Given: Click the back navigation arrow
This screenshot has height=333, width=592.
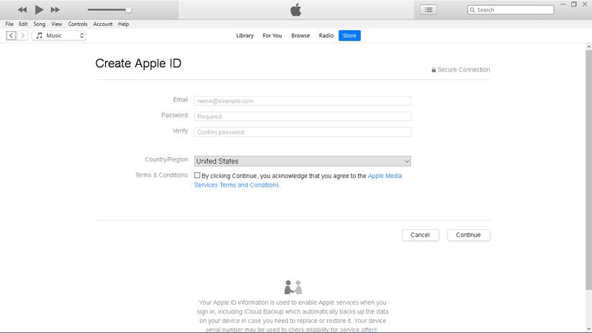Looking at the screenshot, I should (x=12, y=35).
